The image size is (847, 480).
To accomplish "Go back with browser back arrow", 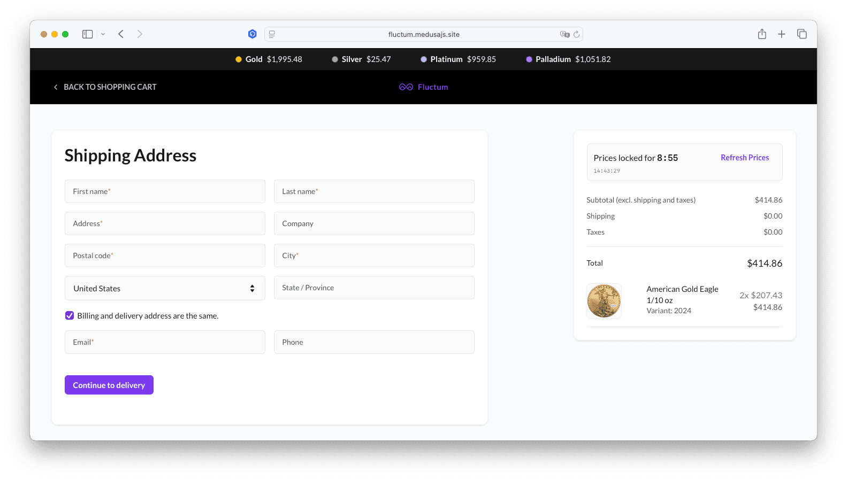I will [x=121, y=34].
